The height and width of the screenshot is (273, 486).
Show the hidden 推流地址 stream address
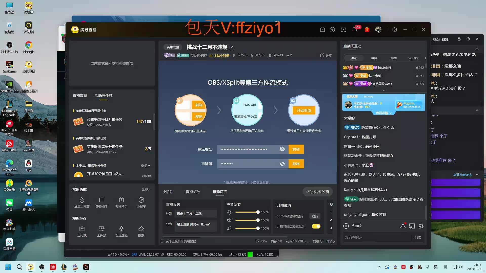(282, 149)
